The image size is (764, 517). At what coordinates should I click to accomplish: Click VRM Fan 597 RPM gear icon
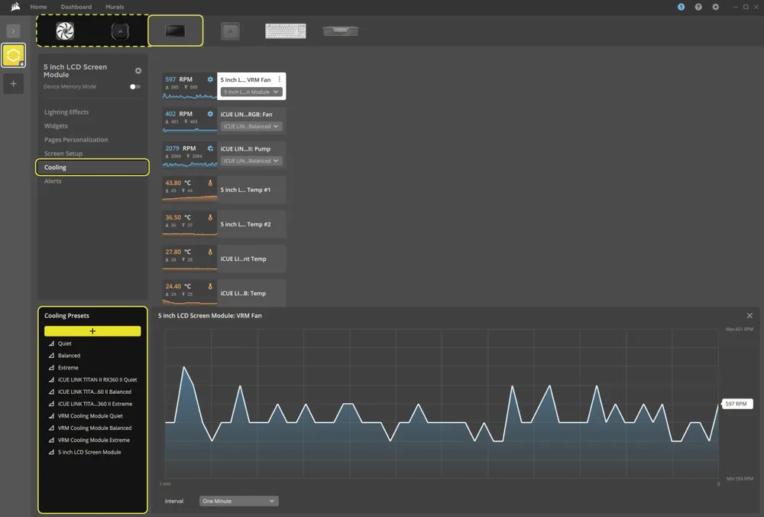[210, 80]
